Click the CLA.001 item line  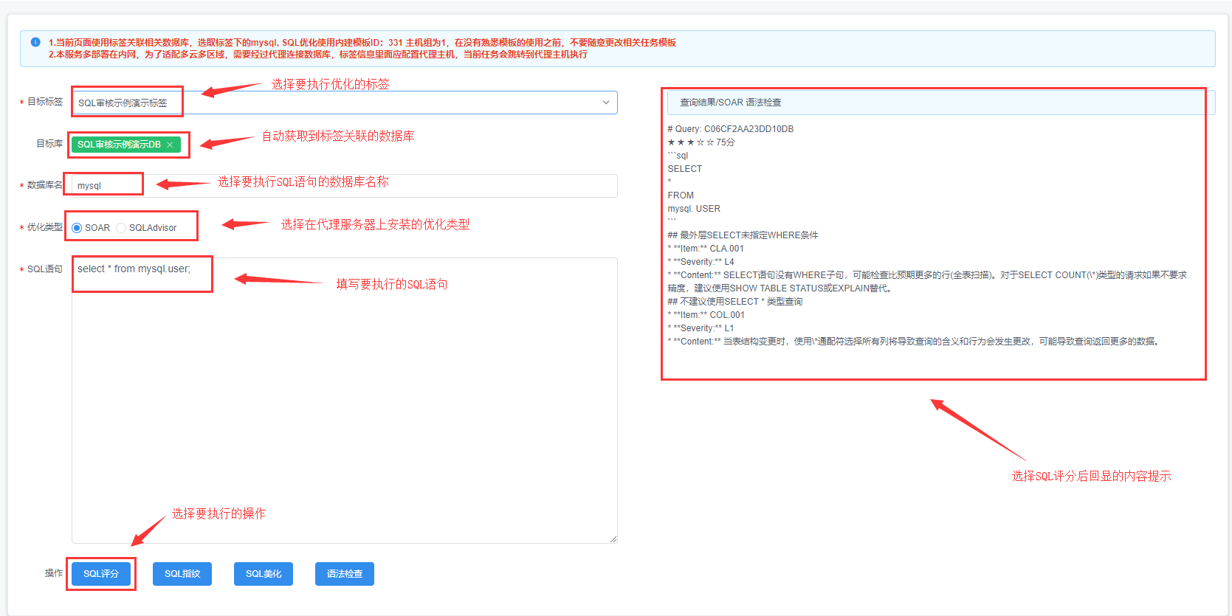[706, 249]
